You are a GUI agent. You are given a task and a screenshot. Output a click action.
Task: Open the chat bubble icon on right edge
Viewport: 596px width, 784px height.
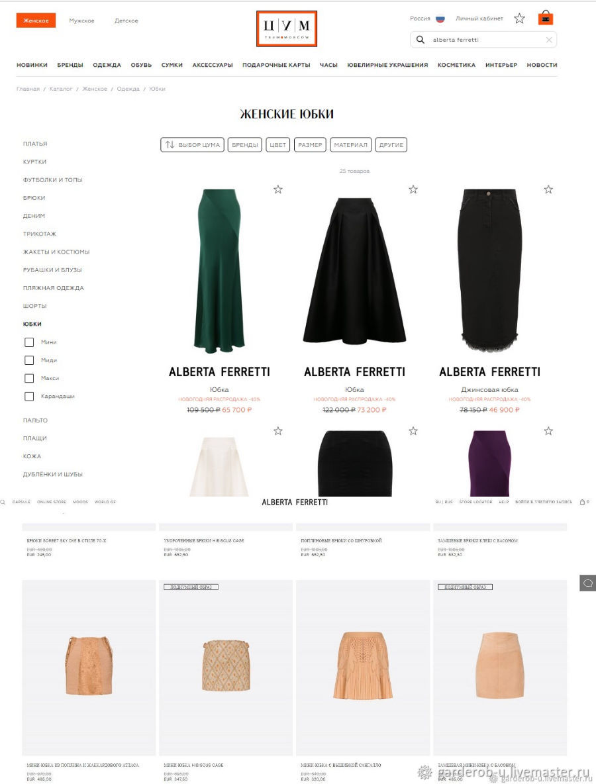588,583
